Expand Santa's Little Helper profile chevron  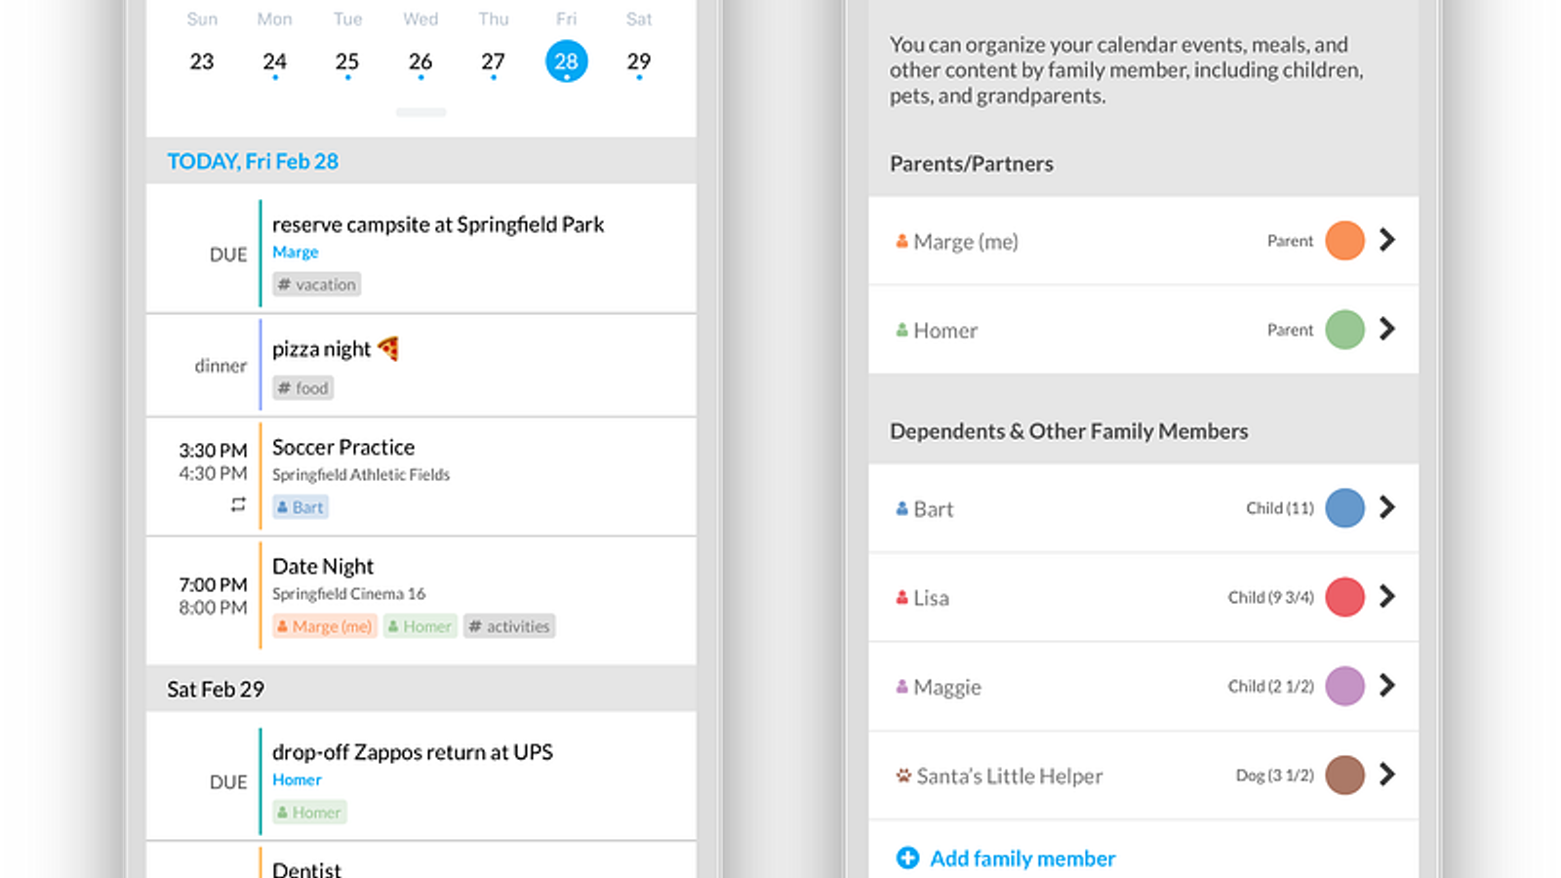click(1387, 775)
